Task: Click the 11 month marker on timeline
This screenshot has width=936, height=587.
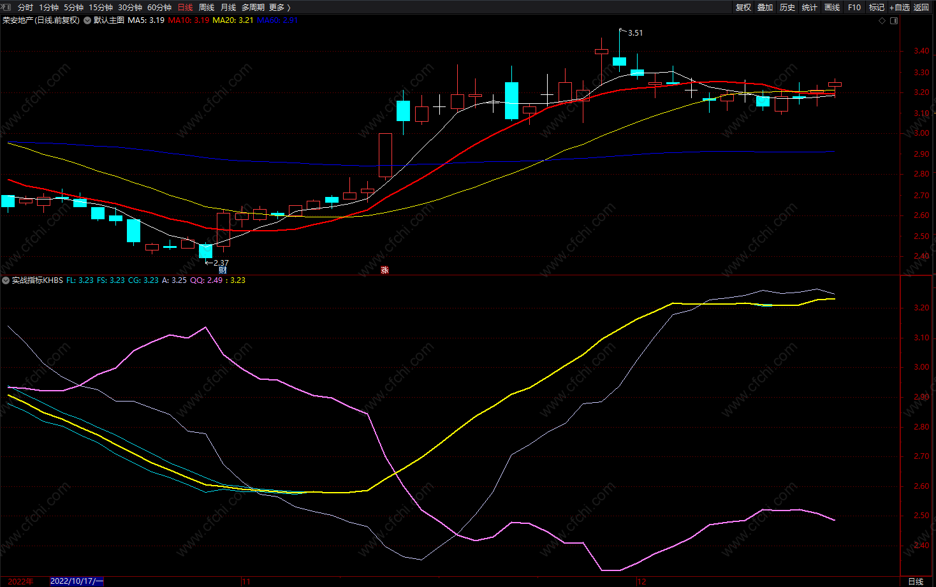Action: tap(247, 581)
